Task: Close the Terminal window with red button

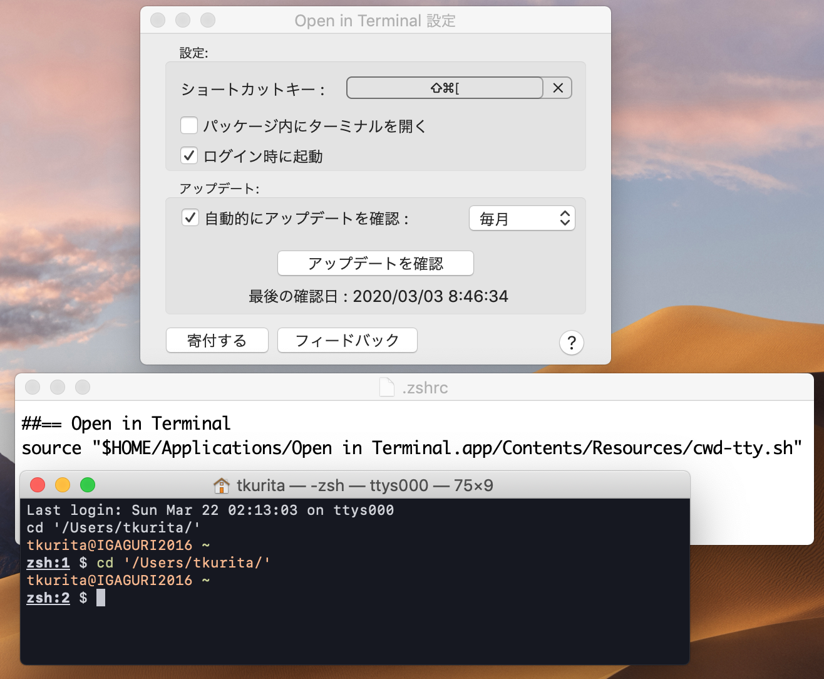Action: pyautogui.click(x=38, y=485)
